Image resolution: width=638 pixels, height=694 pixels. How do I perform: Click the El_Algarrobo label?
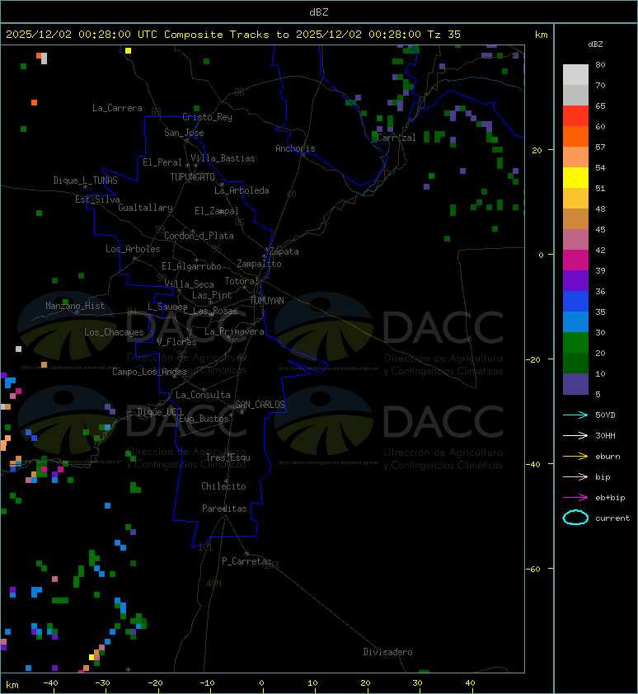[x=191, y=266]
